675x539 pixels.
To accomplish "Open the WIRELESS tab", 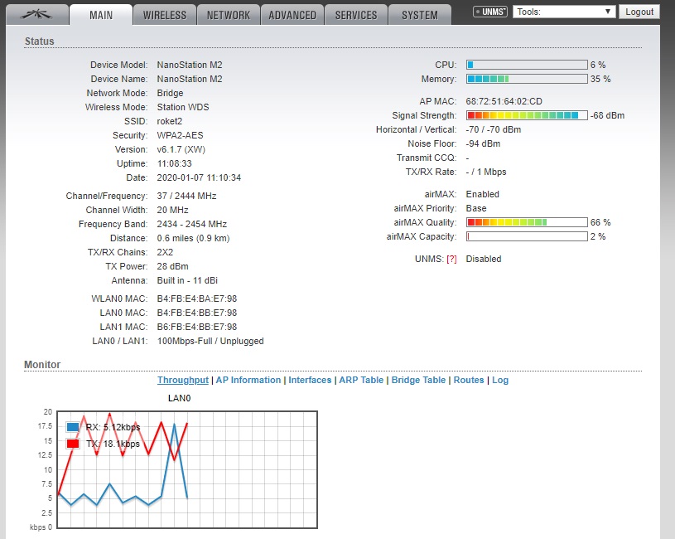I will (165, 15).
